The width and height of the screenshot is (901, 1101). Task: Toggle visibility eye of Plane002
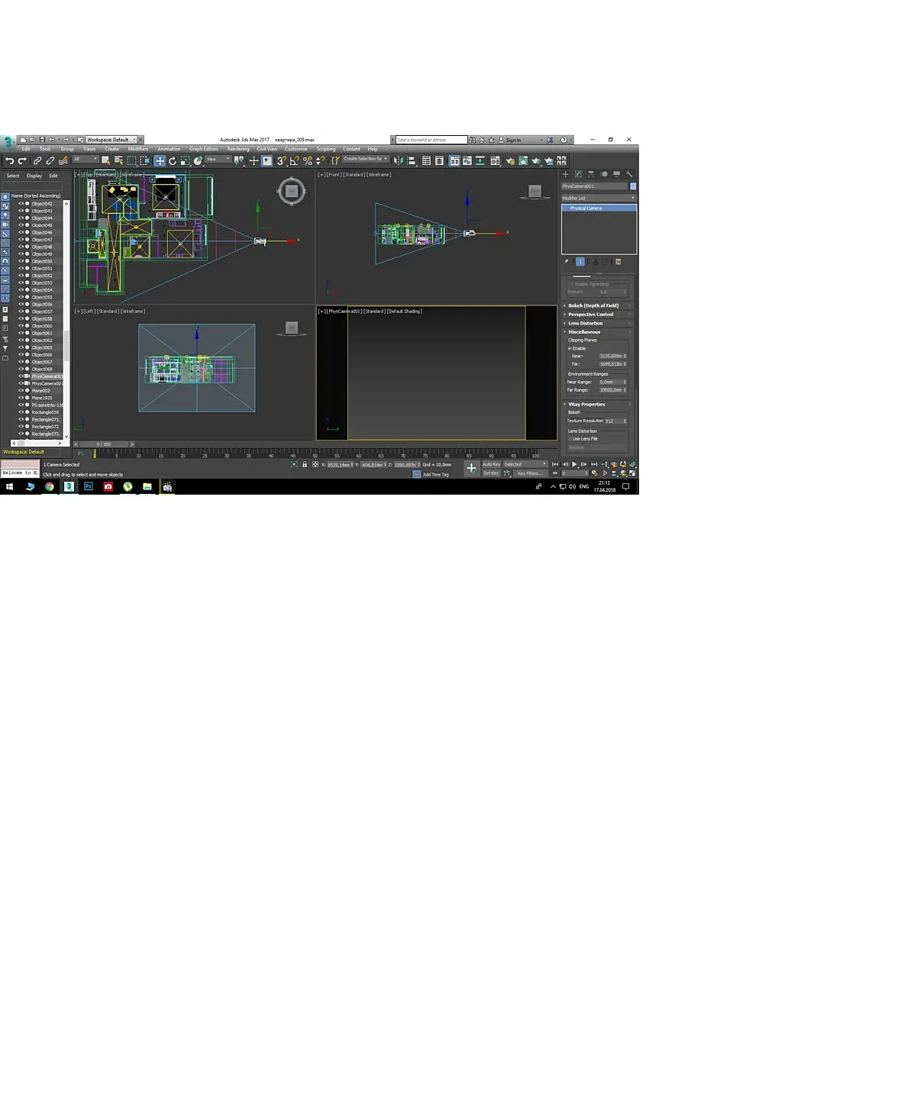pyautogui.click(x=21, y=391)
